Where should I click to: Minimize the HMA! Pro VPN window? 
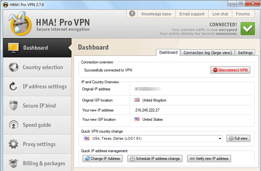coord(232,3)
